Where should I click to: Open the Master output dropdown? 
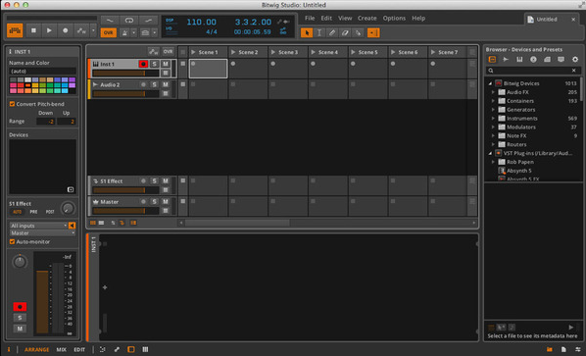click(42, 233)
